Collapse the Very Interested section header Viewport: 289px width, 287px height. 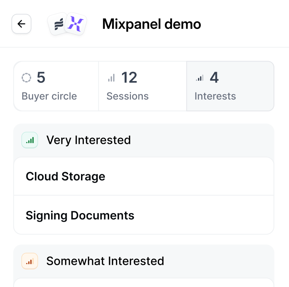coord(144,140)
